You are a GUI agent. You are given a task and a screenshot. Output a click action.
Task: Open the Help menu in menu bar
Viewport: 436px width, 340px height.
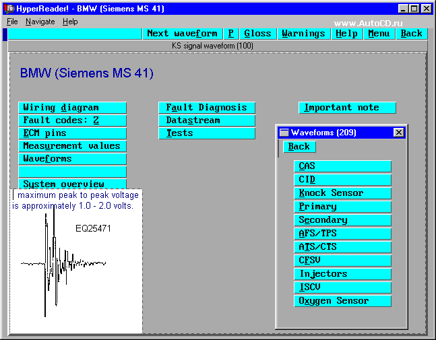tap(70, 22)
